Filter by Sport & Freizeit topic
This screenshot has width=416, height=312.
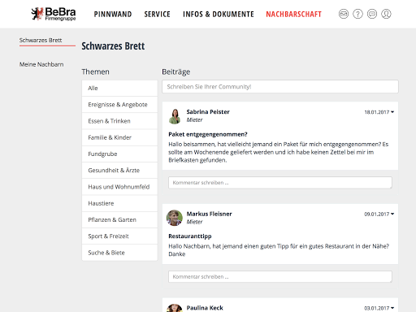(119, 236)
